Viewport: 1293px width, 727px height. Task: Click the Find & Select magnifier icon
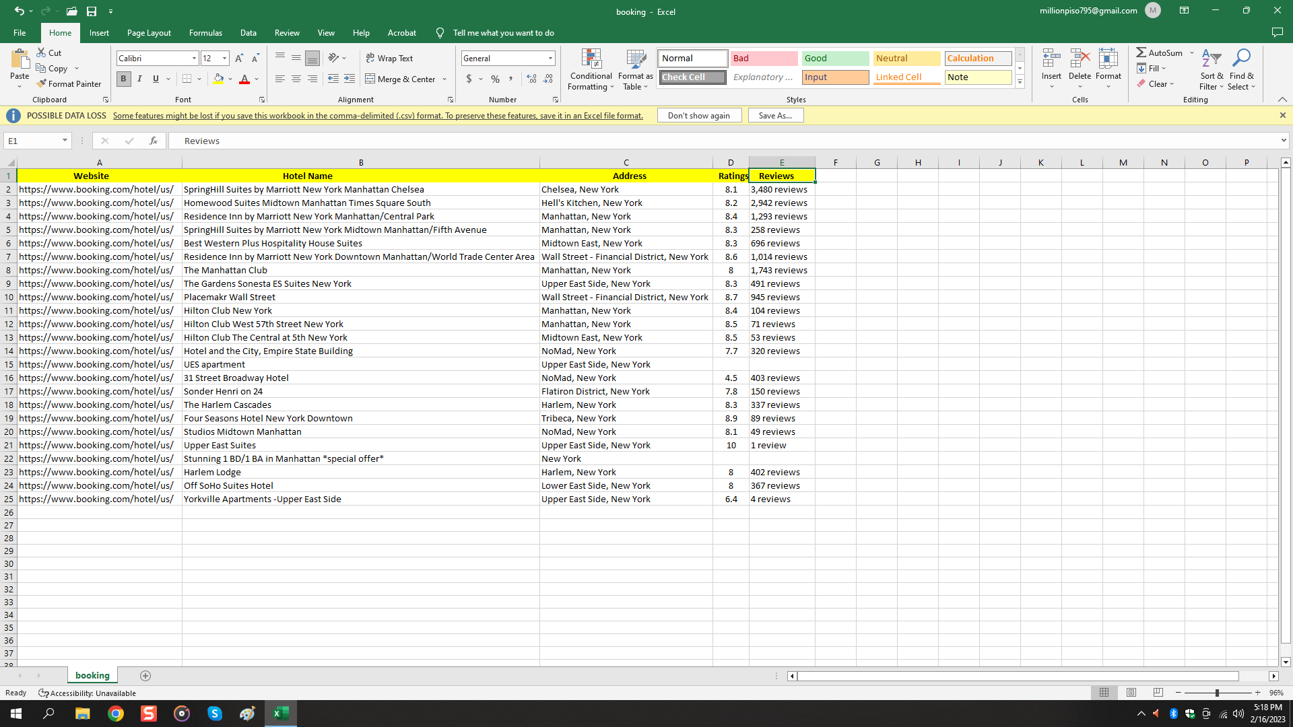1240,59
